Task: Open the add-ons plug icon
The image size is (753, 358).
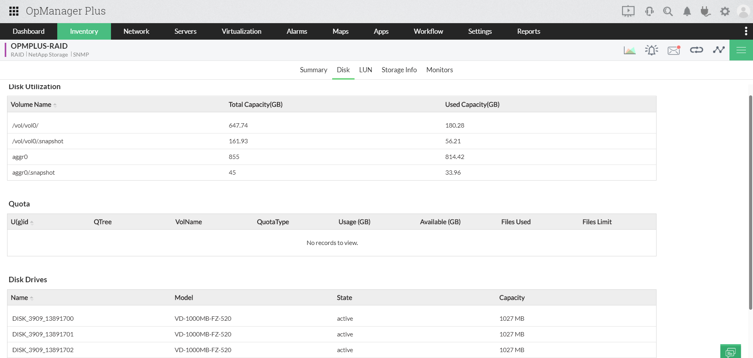Action: click(x=706, y=11)
